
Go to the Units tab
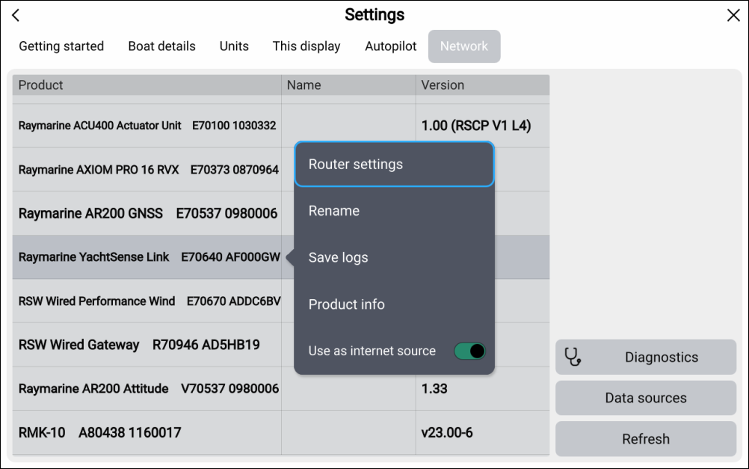coord(234,46)
